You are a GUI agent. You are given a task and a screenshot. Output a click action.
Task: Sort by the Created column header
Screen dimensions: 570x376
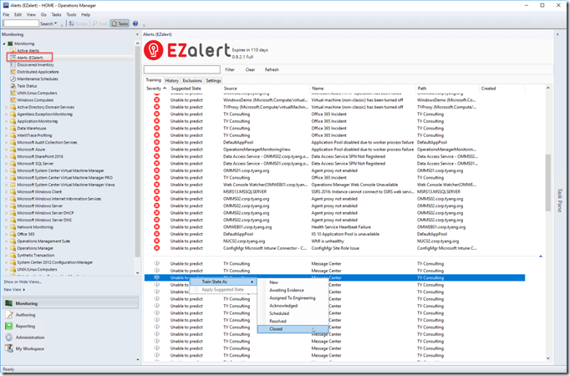click(501, 89)
